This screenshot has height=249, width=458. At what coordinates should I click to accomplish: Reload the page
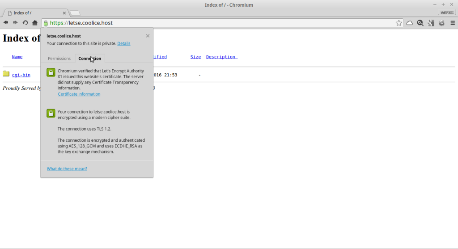[x=25, y=23]
